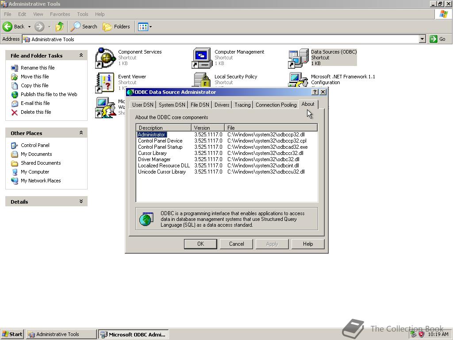Image resolution: width=453 pixels, height=340 pixels.
Task: Open the Tools menu
Action: [x=83, y=14]
